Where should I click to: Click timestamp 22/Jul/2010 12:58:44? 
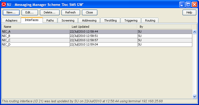click(x=84, y=32)
